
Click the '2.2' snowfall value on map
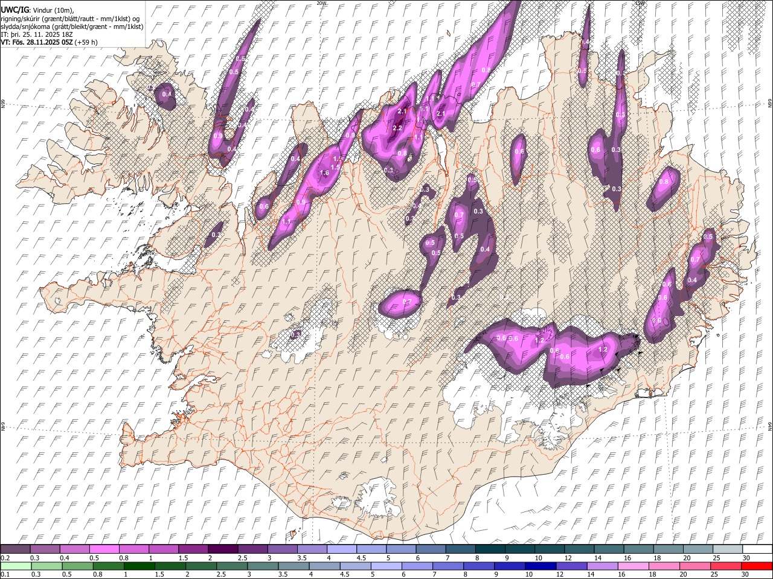click(397, 128)
